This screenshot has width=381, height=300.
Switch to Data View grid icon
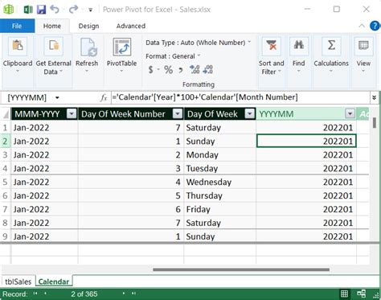pyautogui.click(x=344, y=294)
